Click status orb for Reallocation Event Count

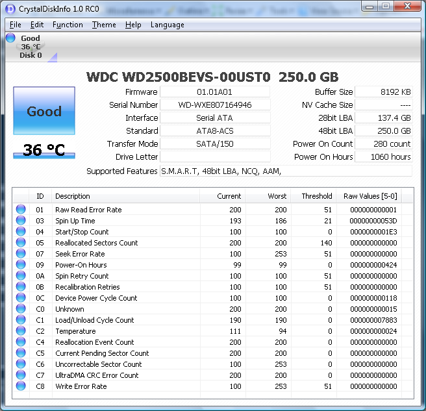[x=21, y=342]
